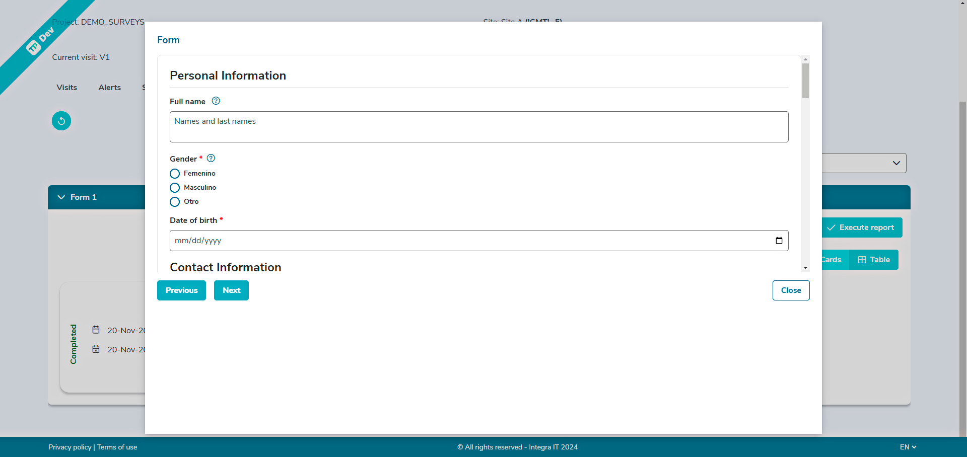Open the EN language selector
The width and height of the screenshot is (967, 457).
click(908, 447)
